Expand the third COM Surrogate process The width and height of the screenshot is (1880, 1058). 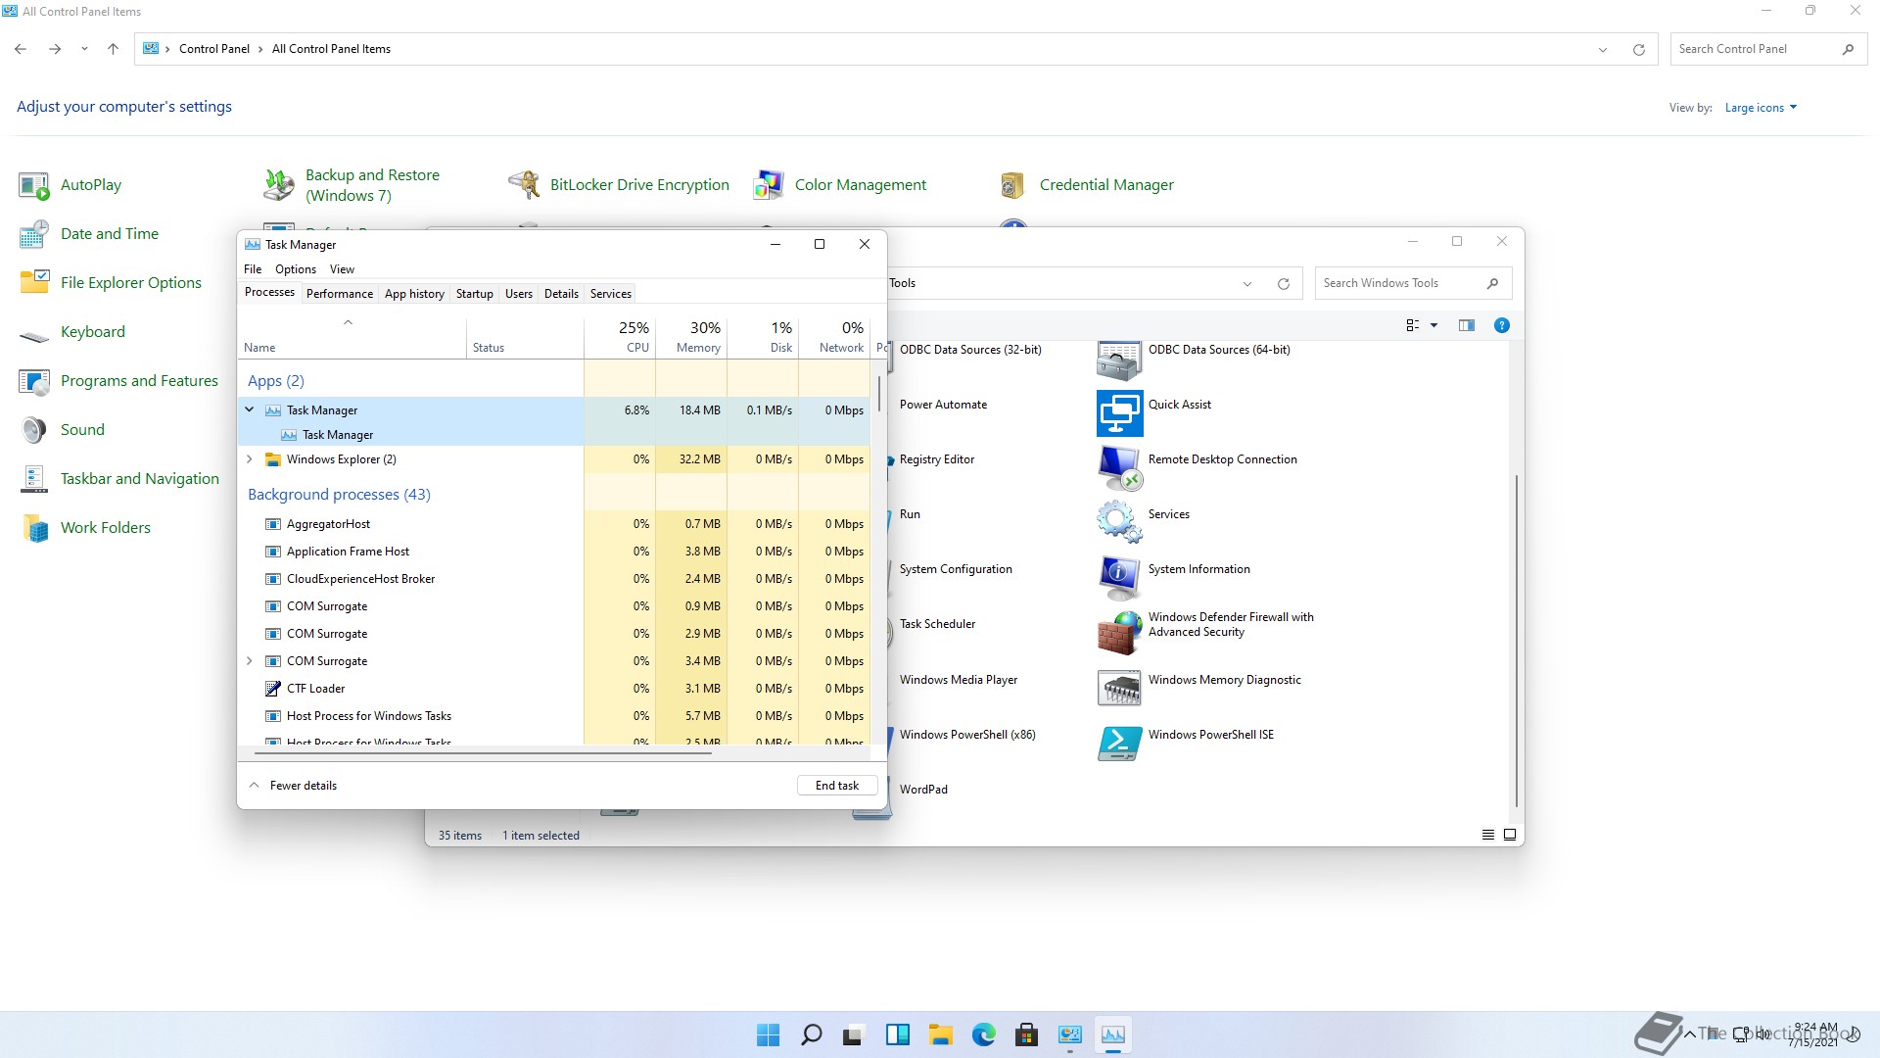(250, 661)
